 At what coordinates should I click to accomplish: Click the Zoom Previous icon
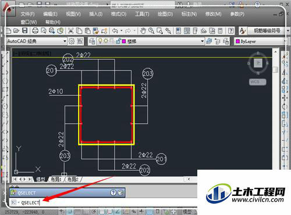pos(168,31)
